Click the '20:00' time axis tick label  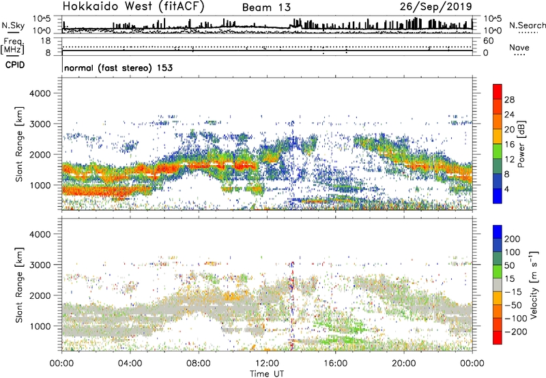[x=404, y=364]
